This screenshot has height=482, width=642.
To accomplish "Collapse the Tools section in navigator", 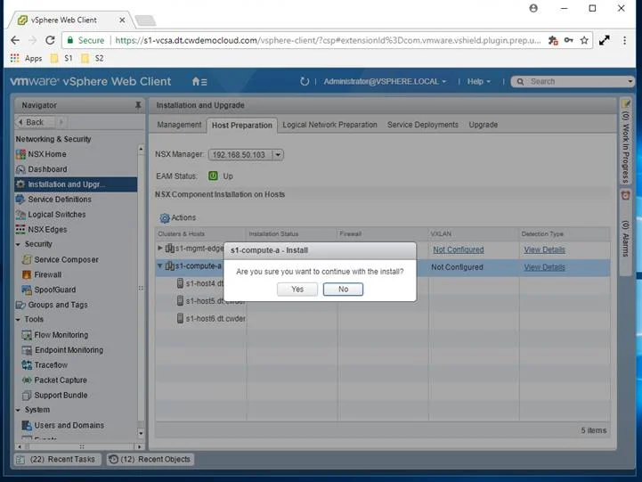I will 18,320.
